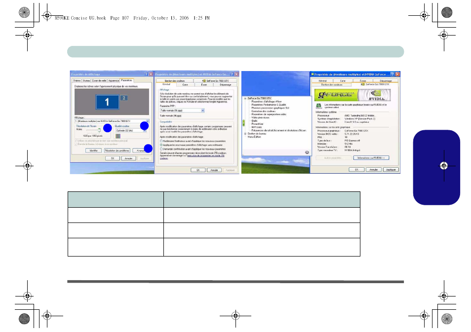The image size is (471, 332).
Task: Open the Affichage monitor dropdown
Action: pyautogui.click(x=148, y=121)
